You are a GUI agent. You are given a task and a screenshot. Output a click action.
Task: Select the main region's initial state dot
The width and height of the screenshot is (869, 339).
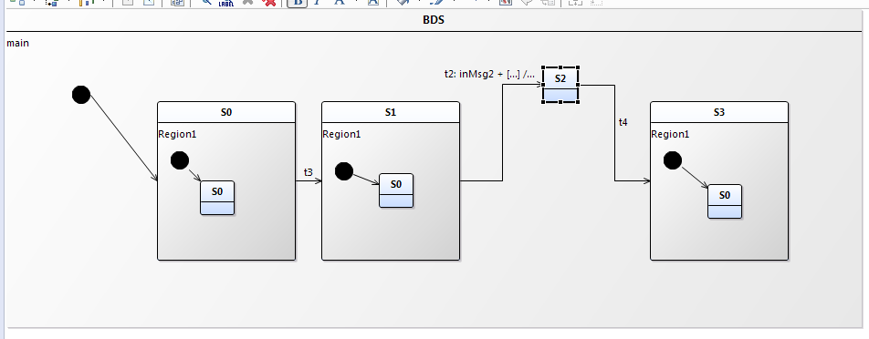pos(81,95)
